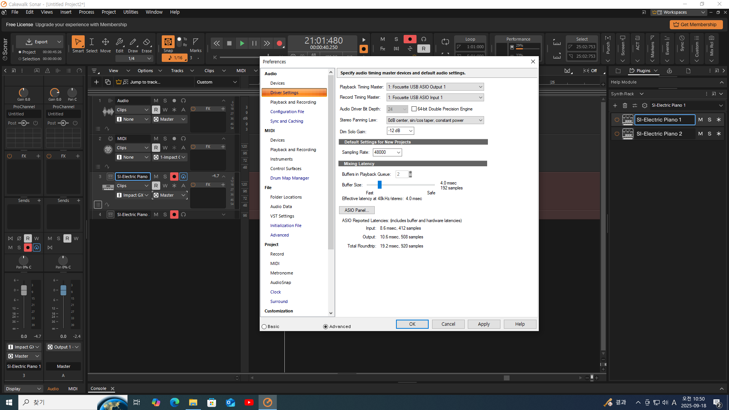Image resolution: width=729 pixels, height=410 pixels.
Task: Disarm record on track 3 SI-Electric Piano
Action: click(x=174, y=177)
